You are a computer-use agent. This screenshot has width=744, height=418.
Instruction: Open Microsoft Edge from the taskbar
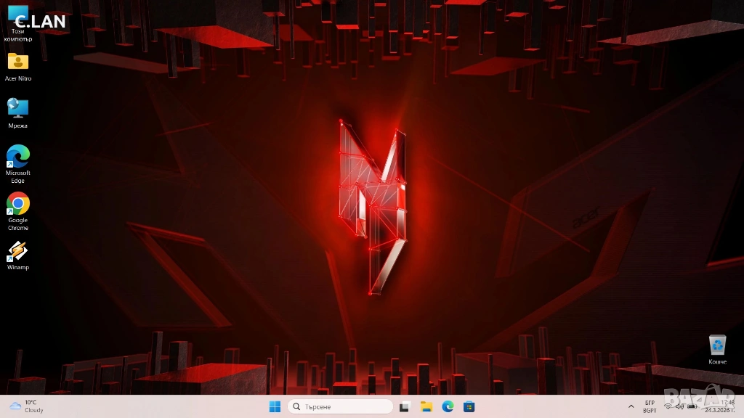(x=448, y=406)
